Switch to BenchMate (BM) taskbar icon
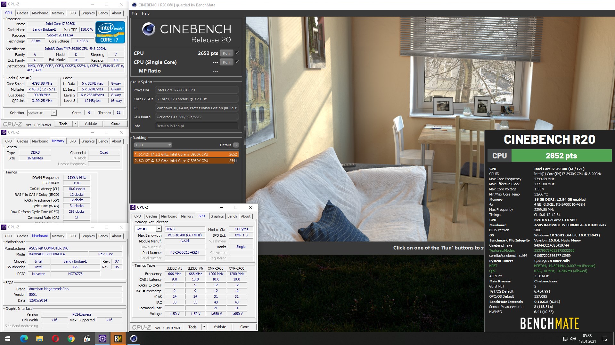This screenshot has height=345, width=615. [x=118, y=339]
